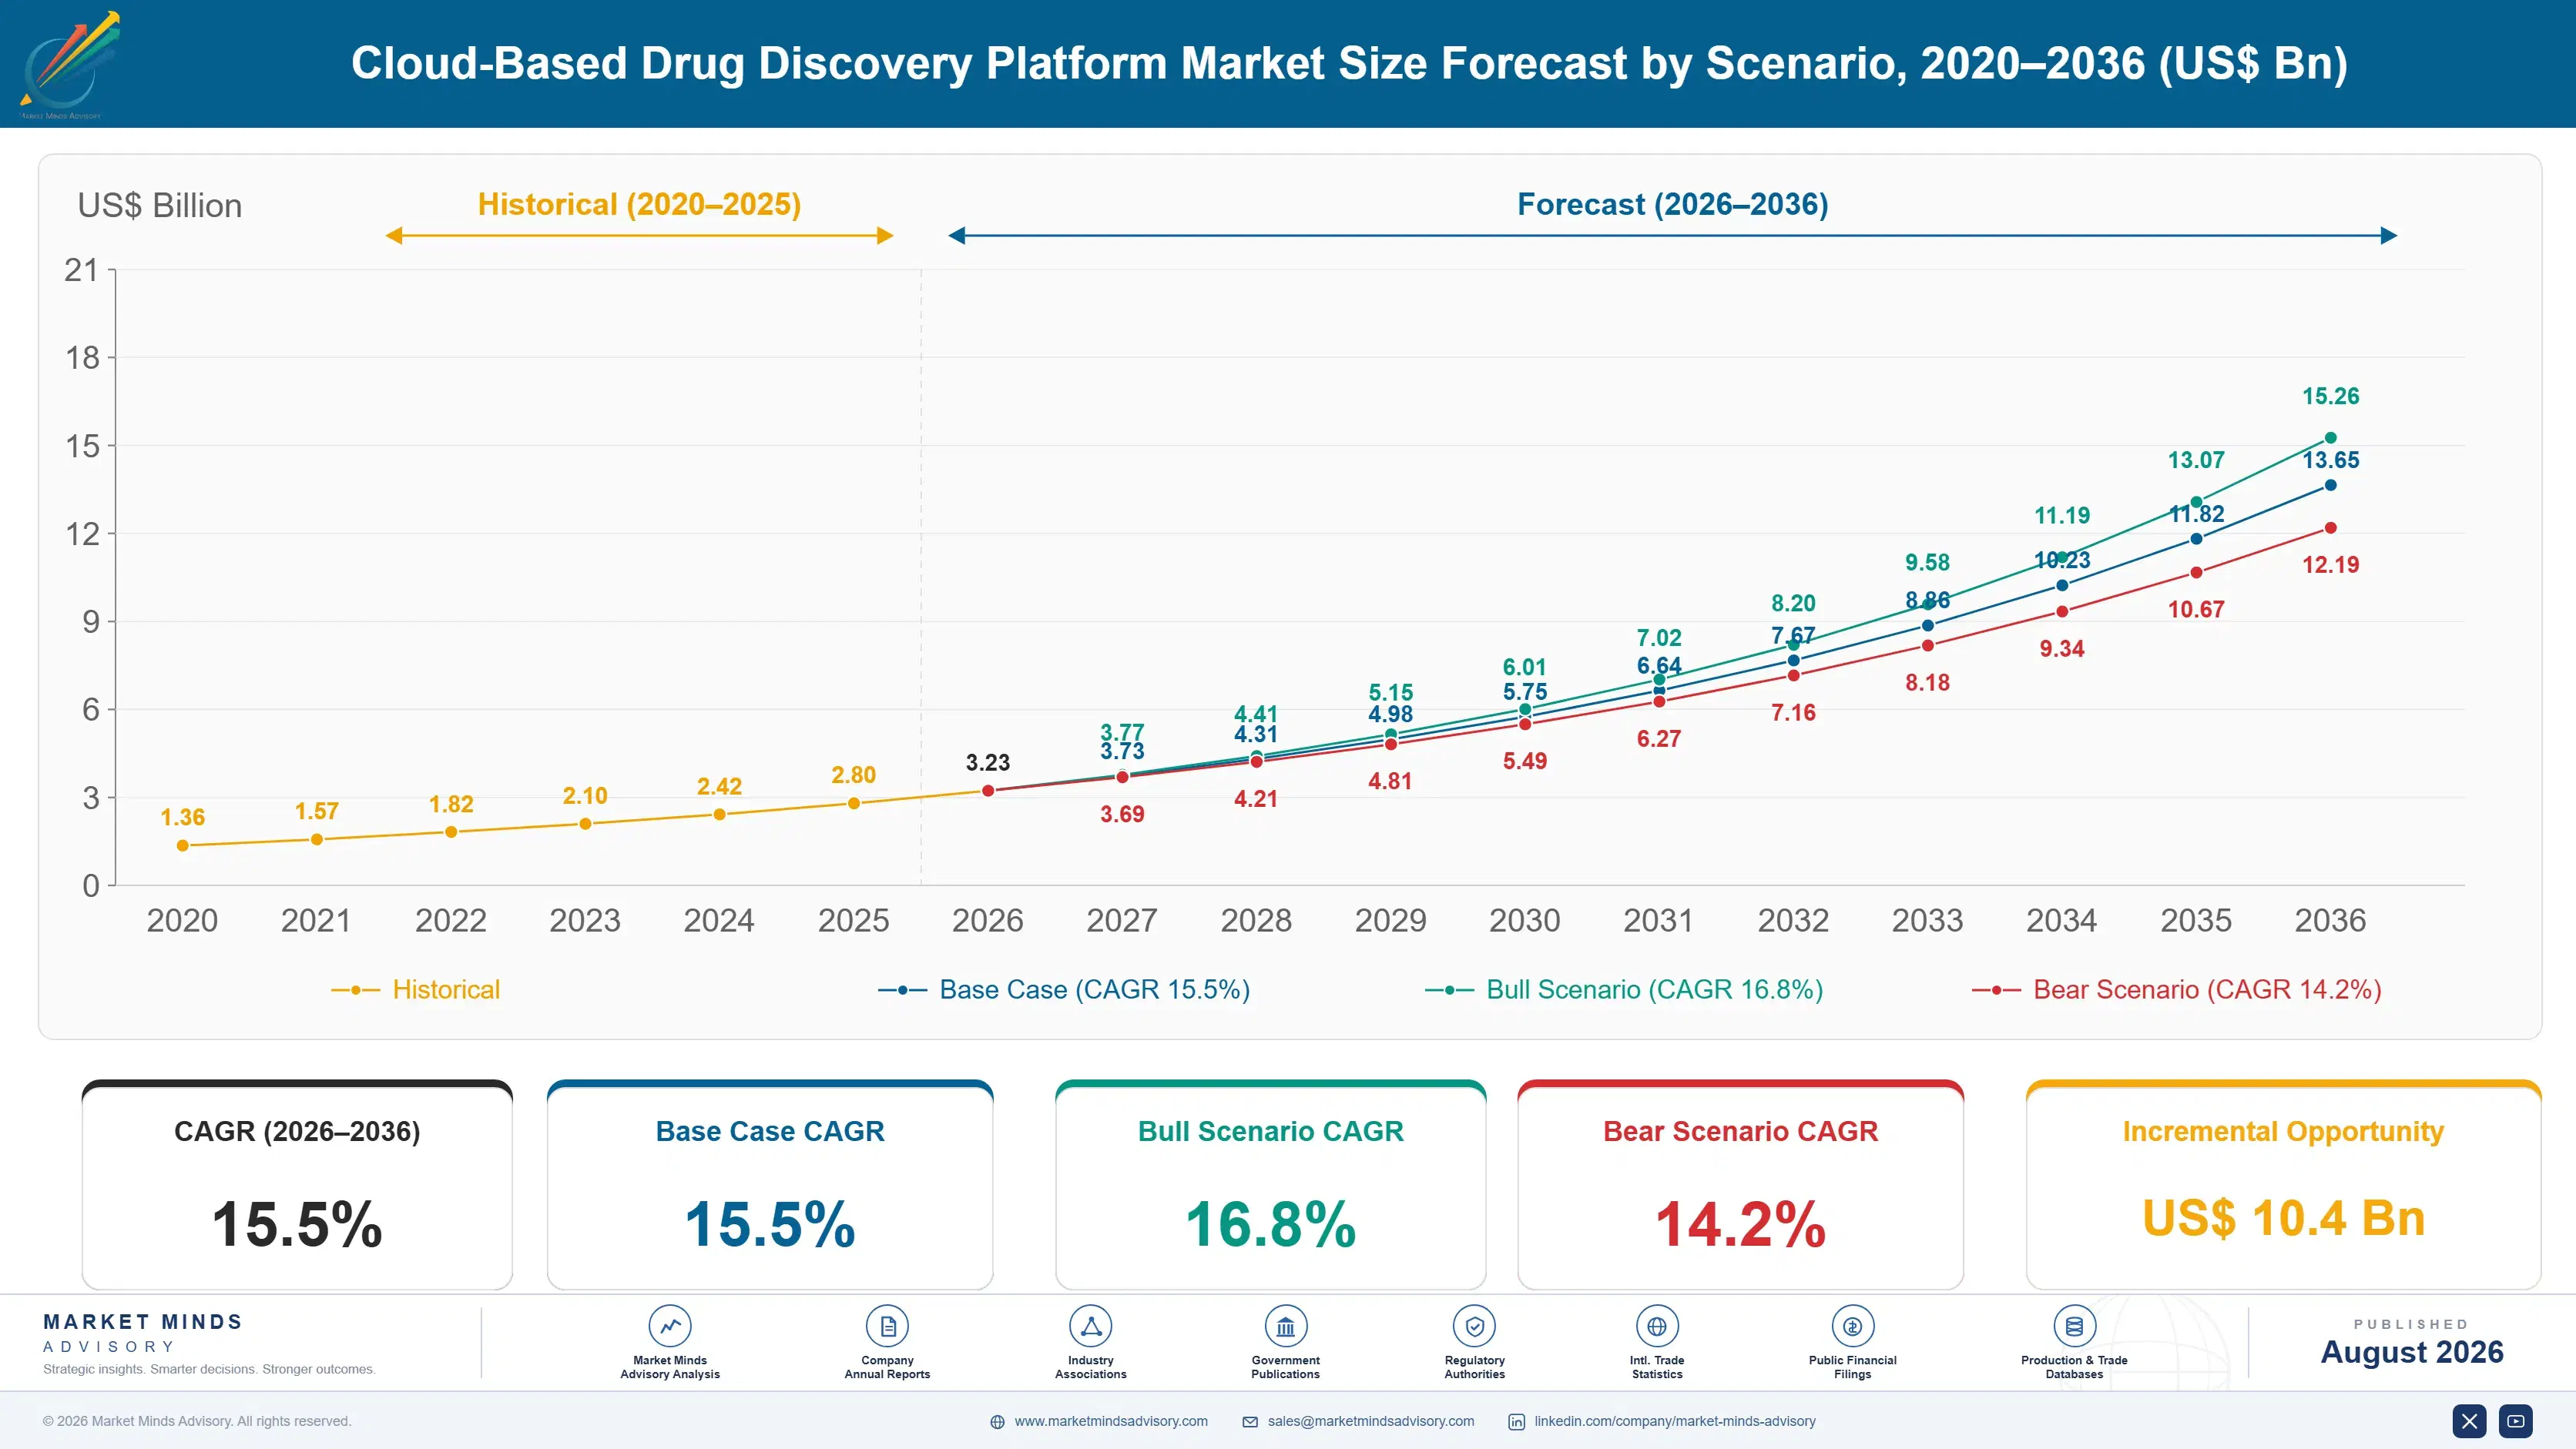Image resolution: width=2576 pixels, height=1449 pixels.
Task: Click the 12.19 Bear value label
Action: [x=2330, y=566]
